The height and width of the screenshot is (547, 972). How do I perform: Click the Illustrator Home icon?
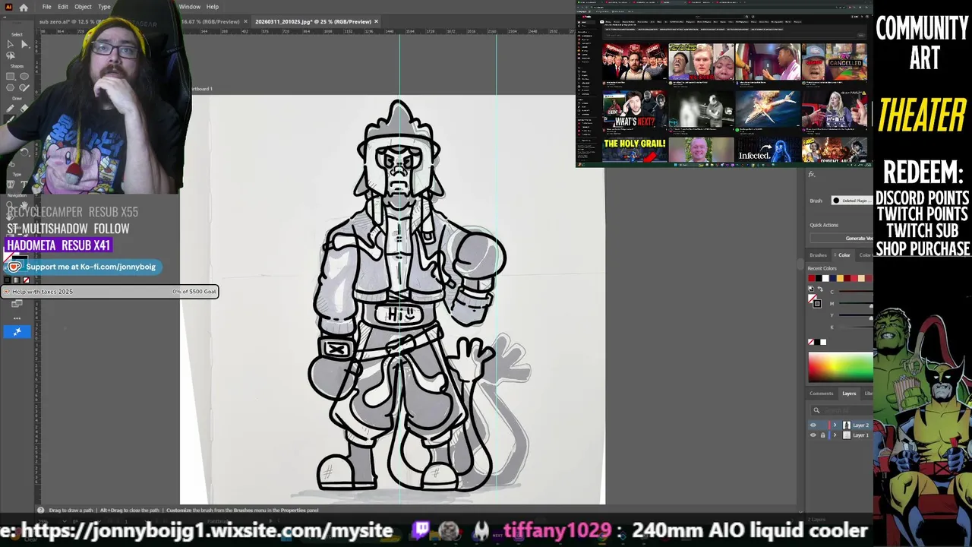[24, 8]
